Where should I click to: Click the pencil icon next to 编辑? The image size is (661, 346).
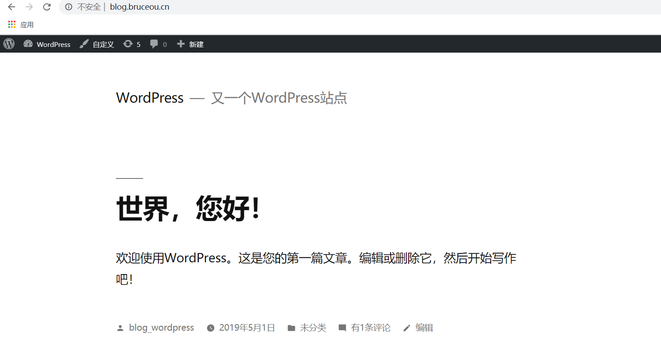(407, 328)
